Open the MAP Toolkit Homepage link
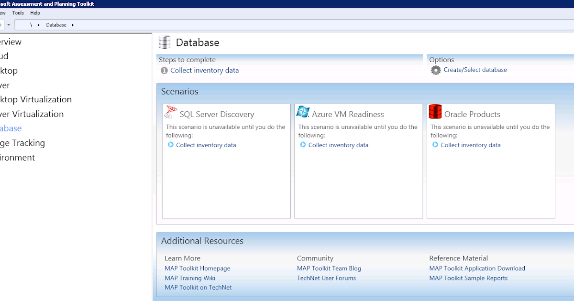Viewport: 574px width, 301px height. pos(197,268)
